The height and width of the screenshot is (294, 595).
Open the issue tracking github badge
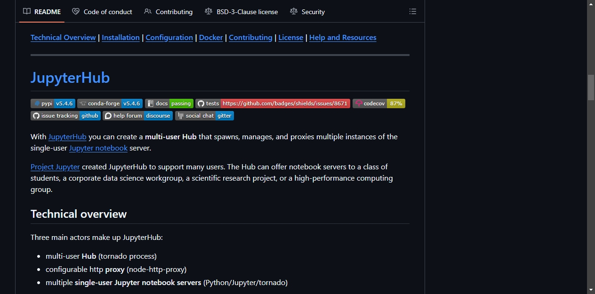65,116
